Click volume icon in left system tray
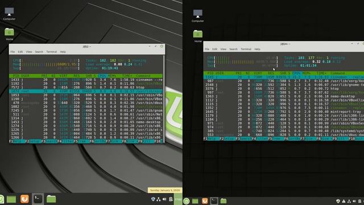The image size is (364, 205). tap(164, 199)
